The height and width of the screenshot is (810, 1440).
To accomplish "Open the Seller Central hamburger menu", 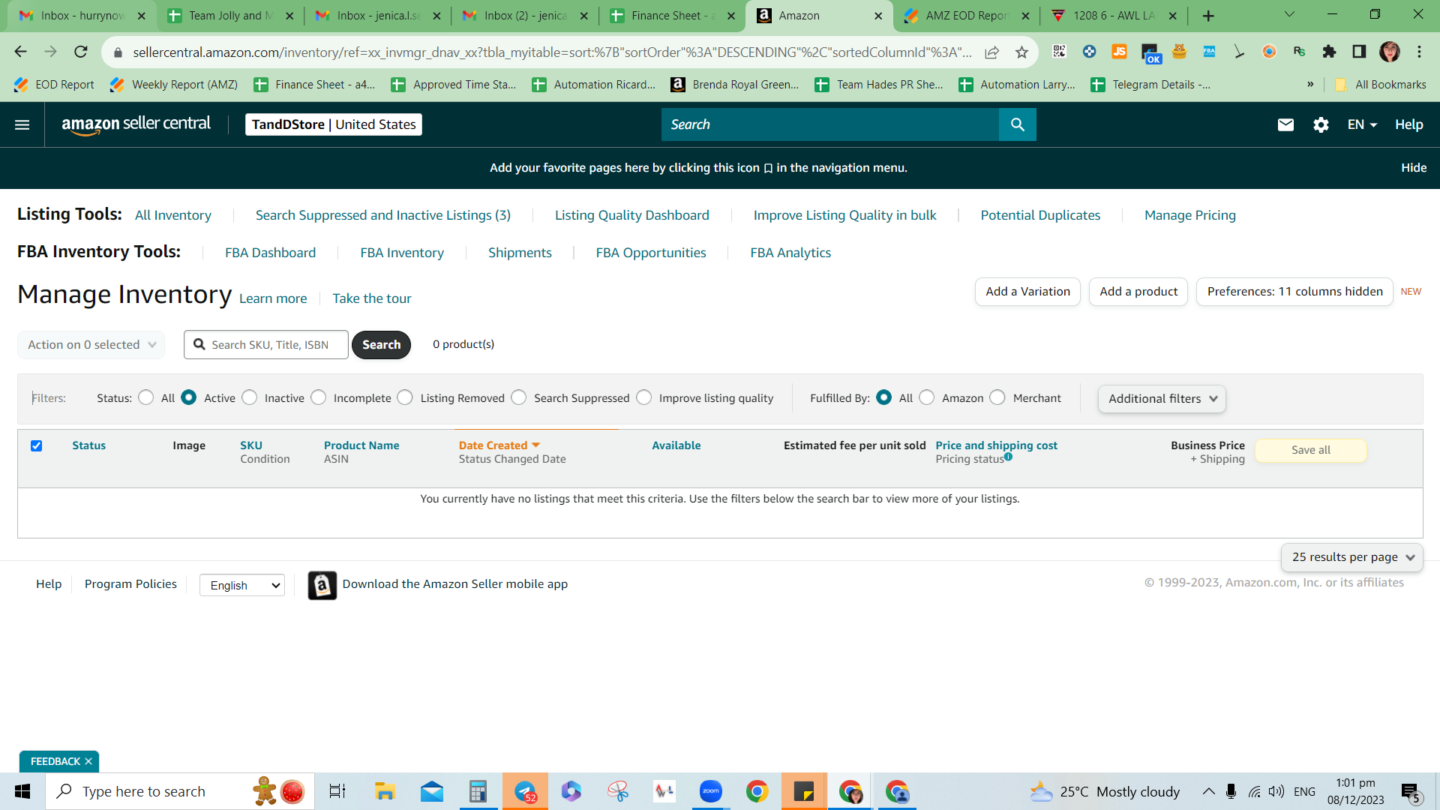I will pos(22,124).
